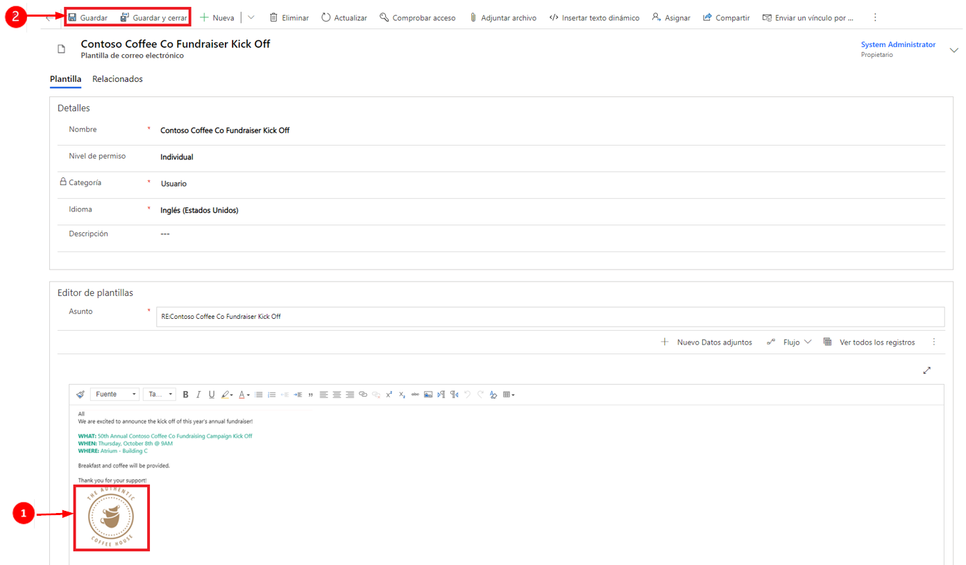Click Asignar in the command bar

pos(671,17)
